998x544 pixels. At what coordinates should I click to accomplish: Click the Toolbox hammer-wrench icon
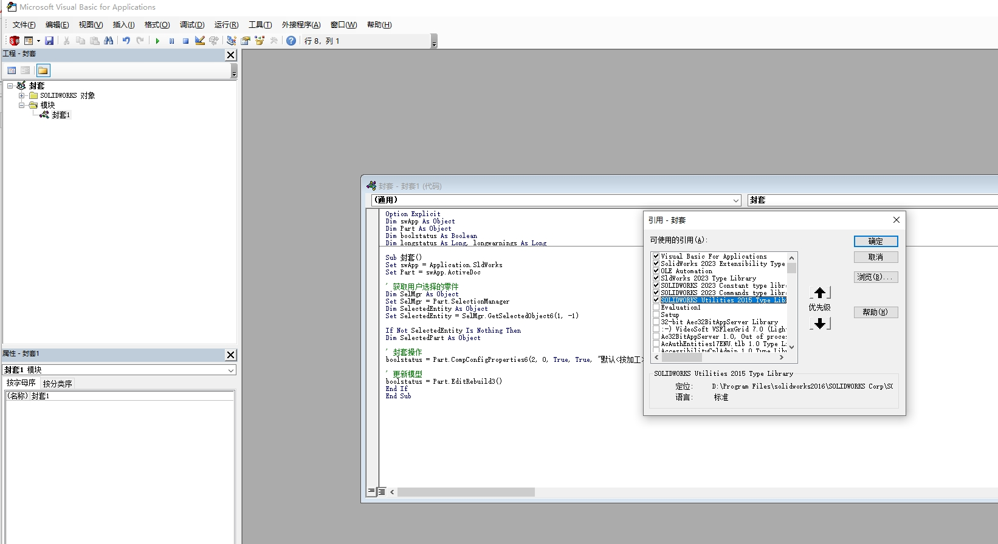tap(274, 41)
